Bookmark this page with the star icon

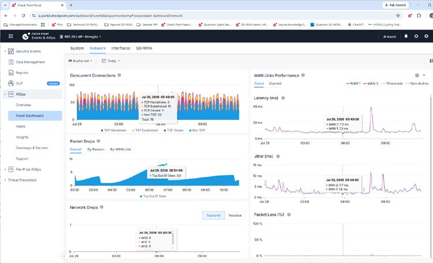398,16
